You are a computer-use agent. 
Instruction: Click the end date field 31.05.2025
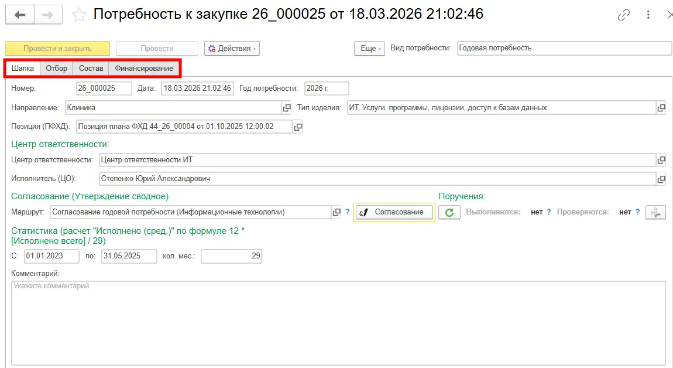pos(129,256)
